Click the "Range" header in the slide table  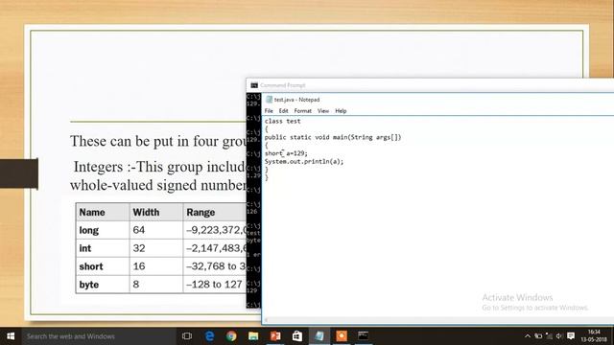pyautogui.click(x=215, y=212)
